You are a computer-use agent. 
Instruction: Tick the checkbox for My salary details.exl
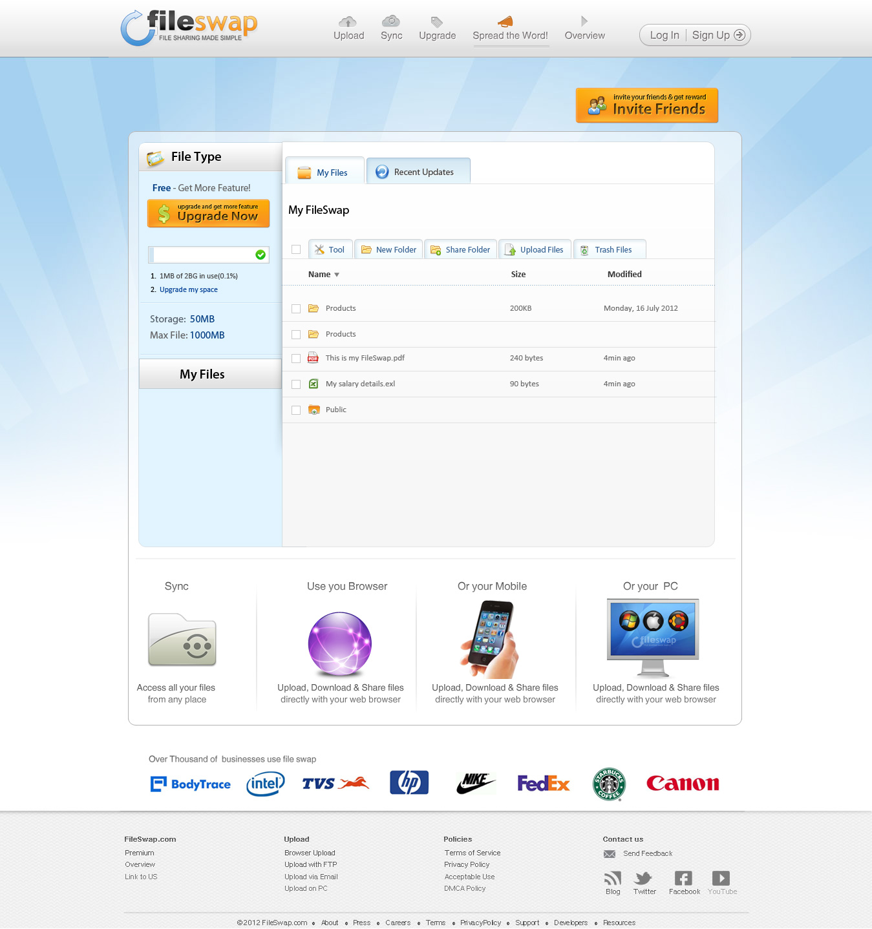(x=296, y=384)
